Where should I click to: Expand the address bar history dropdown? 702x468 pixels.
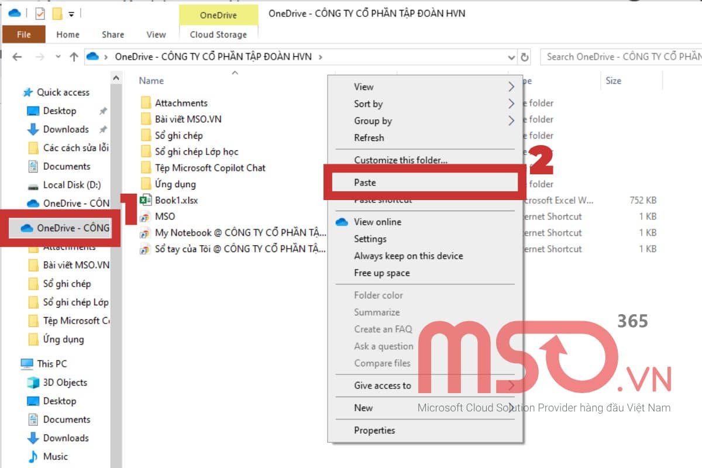point(511,57)
